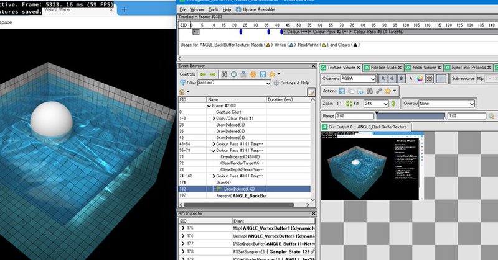Screen dimensions: 498x260
Task: Click the white-point handle of Range slider
Action: pyautogui.click(x=444, y=118)
